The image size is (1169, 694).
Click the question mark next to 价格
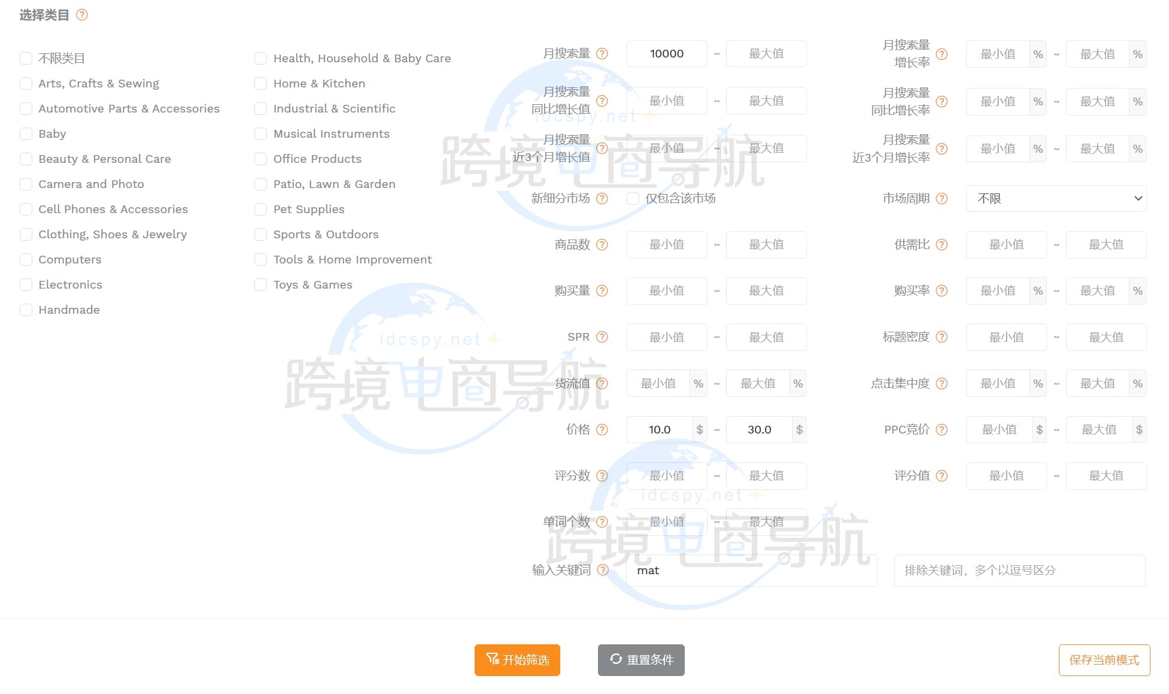point(603,429)
